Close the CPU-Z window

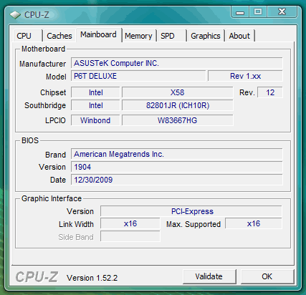point(282,11)
